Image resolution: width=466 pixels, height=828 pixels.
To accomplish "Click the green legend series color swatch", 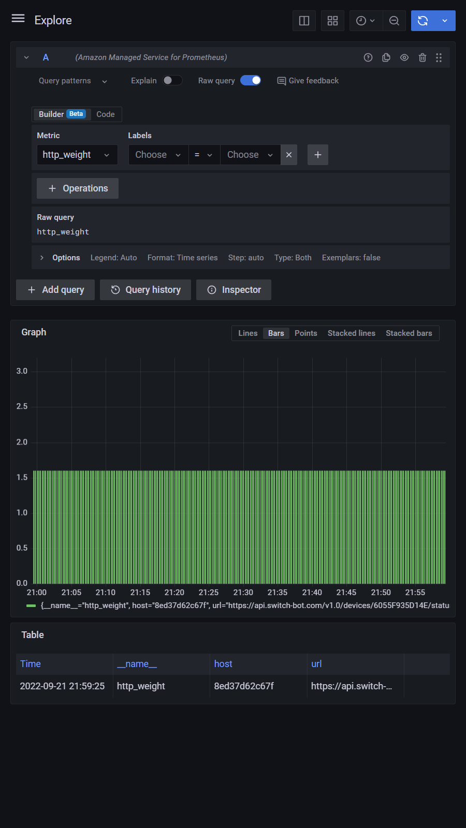I will [31, 605].
